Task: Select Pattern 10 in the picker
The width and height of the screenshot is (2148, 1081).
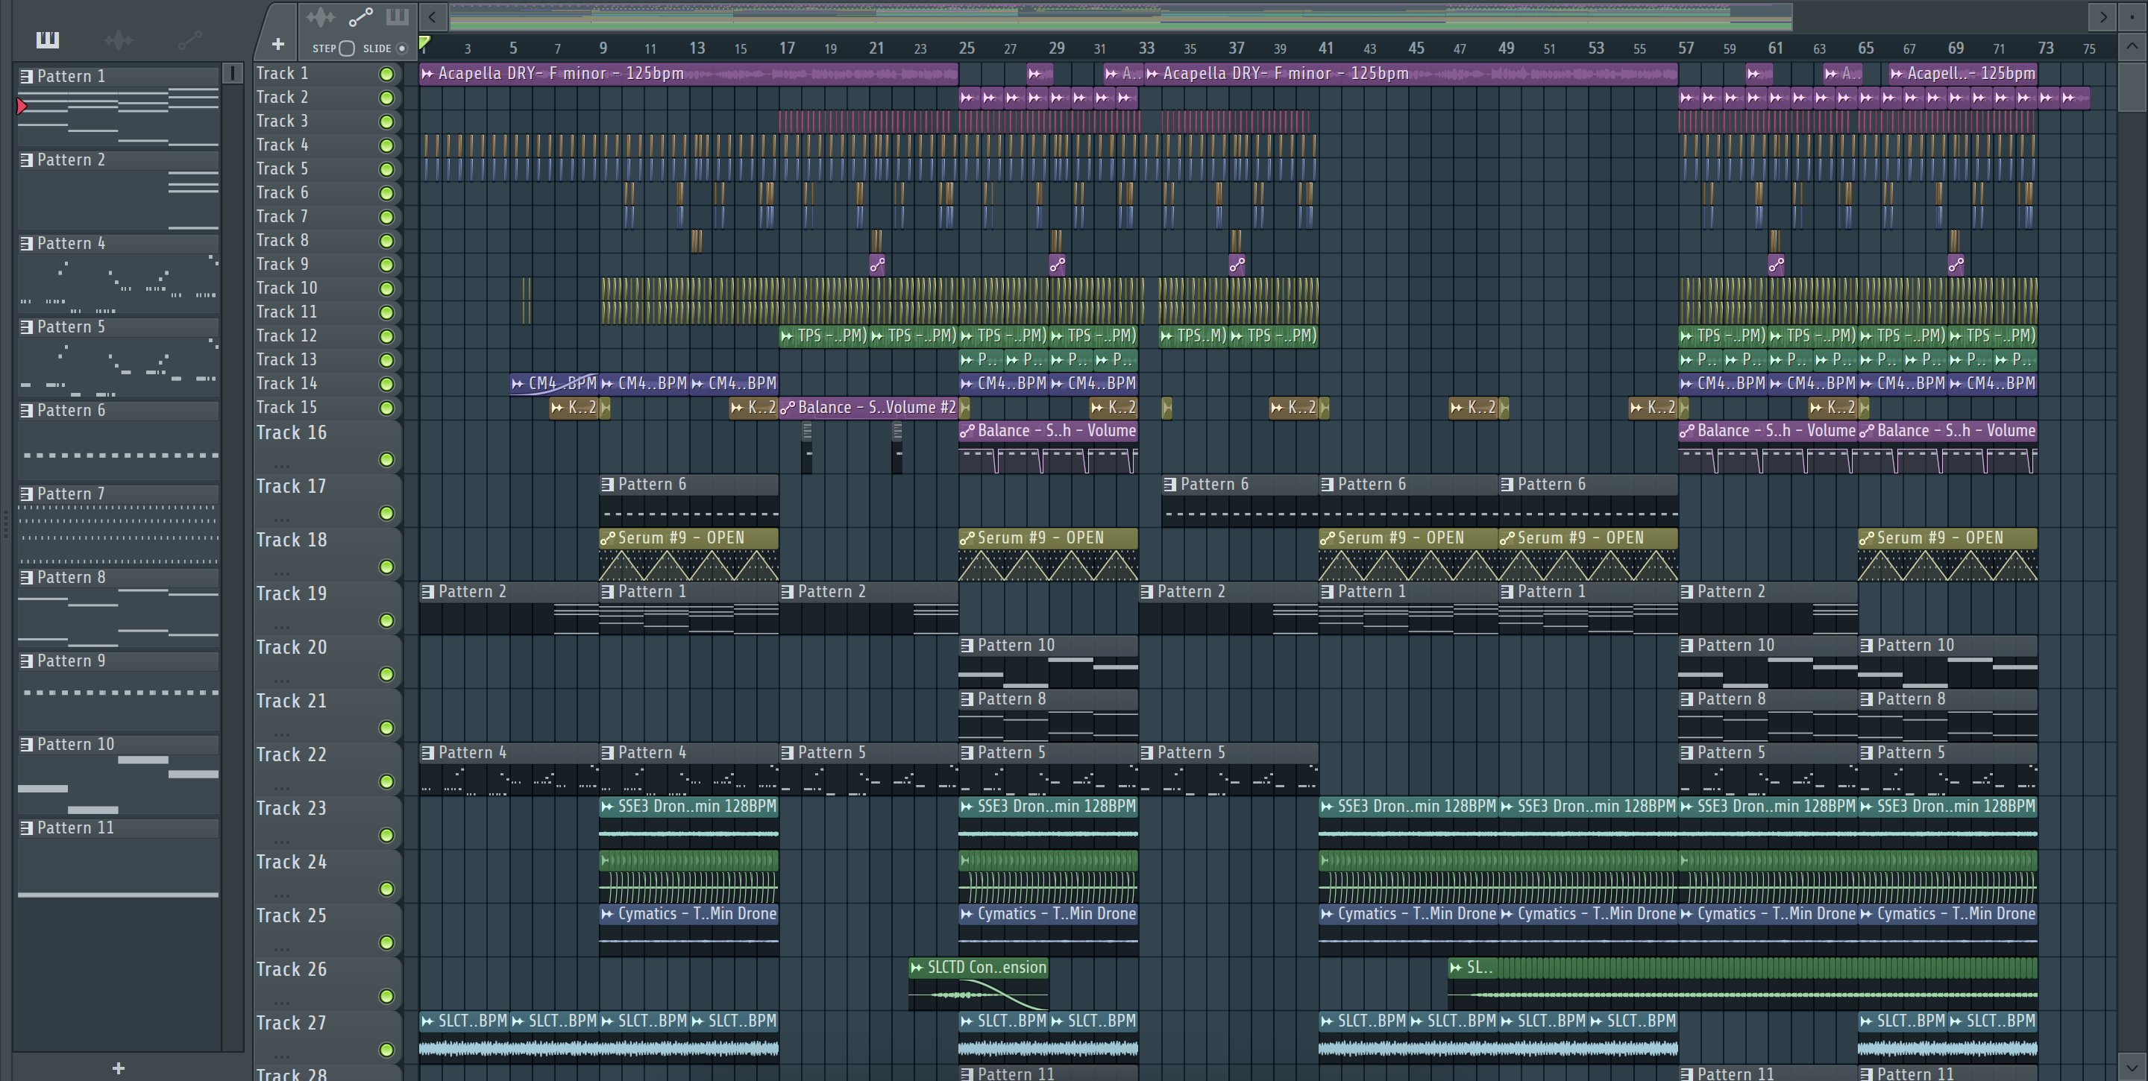Action: [x=75, y=744]
